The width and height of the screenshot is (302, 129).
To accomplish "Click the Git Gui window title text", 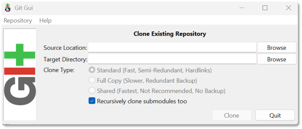I will (24, 8).
